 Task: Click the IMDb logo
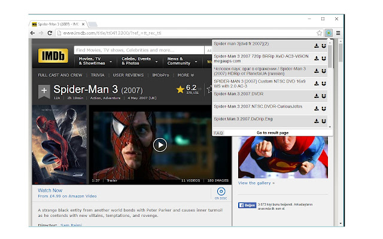click(x=53, y=56)
